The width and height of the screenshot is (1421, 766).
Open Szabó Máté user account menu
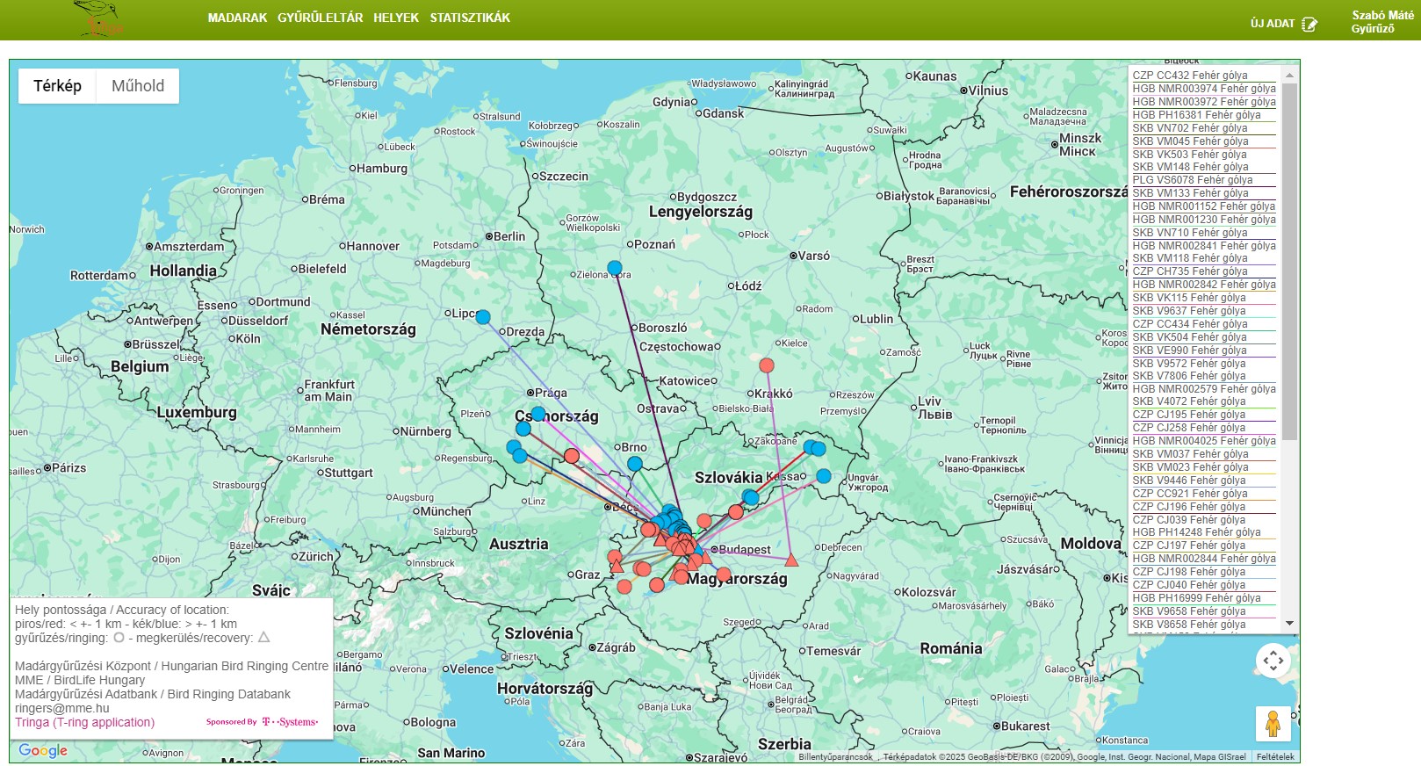(x=1381, y=22)
